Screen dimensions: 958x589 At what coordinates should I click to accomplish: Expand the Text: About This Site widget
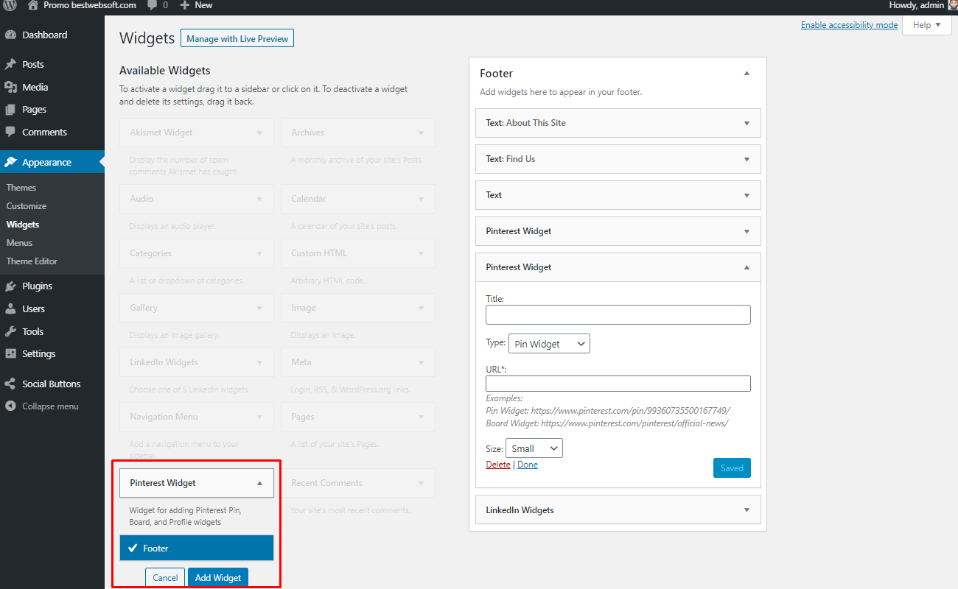click(x=747, y=123)
